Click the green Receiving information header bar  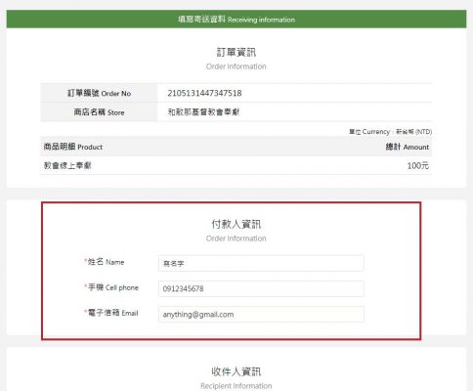pos(236,19)
